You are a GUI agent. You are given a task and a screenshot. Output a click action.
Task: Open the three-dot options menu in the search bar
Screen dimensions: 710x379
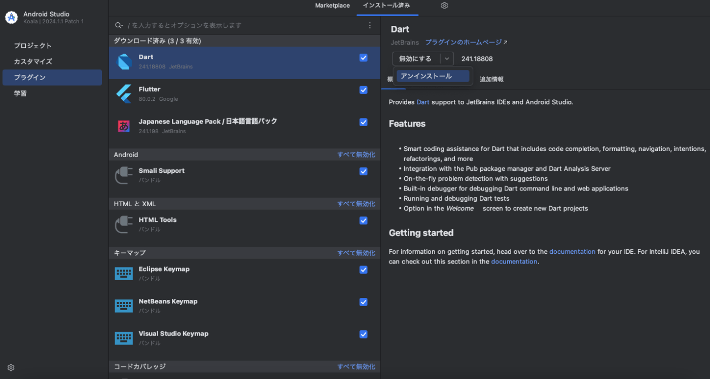click(x=370, y=25)
